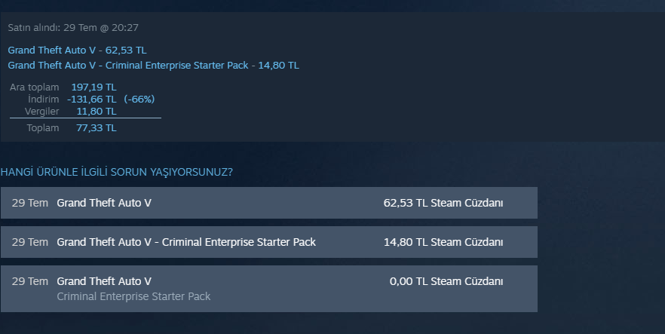Click the Toplam label

43,128
